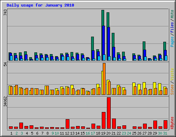Select the 54 visits axis value
Viewport: 176px width, 137px height.
(5, 64)
